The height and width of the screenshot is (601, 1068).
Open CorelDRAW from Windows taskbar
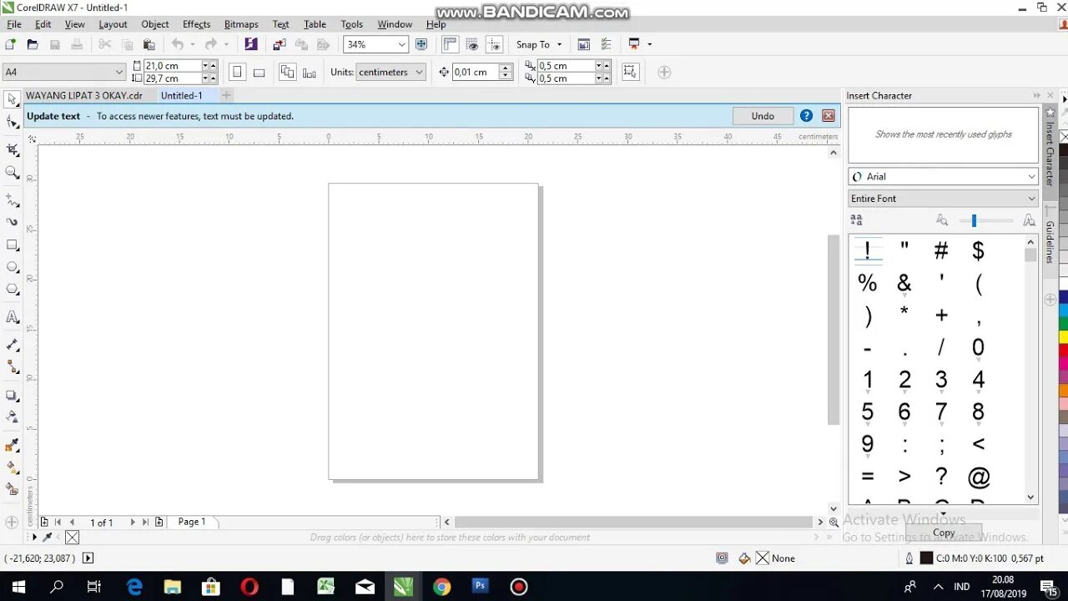click(x=403, y=587)
